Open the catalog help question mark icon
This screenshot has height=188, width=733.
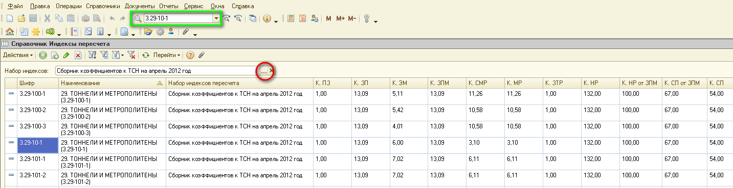click(x=190, y=55)
